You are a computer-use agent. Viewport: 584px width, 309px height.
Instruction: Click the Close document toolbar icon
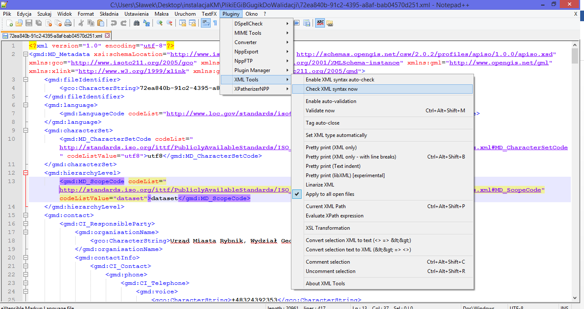coord(48,23)
